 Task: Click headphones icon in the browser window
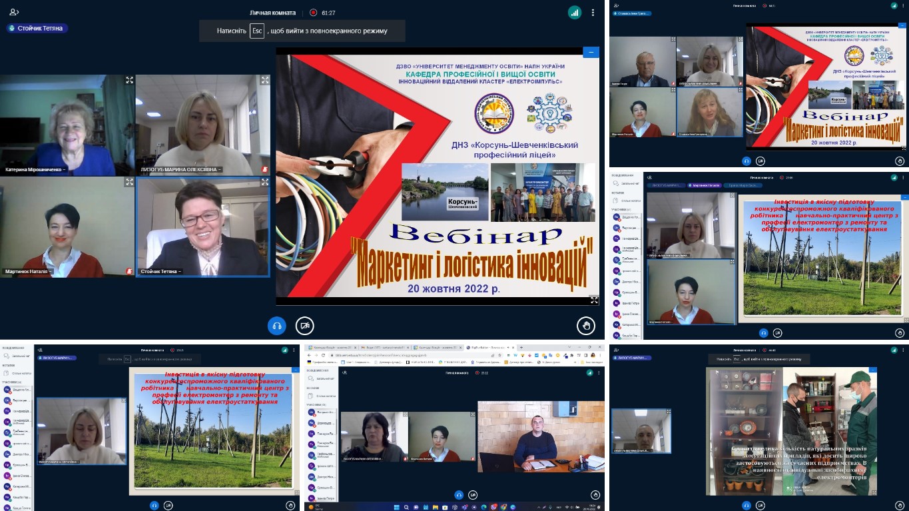pos(458,495)
